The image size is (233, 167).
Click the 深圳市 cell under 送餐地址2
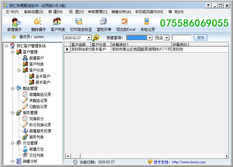tap(200, 49)
